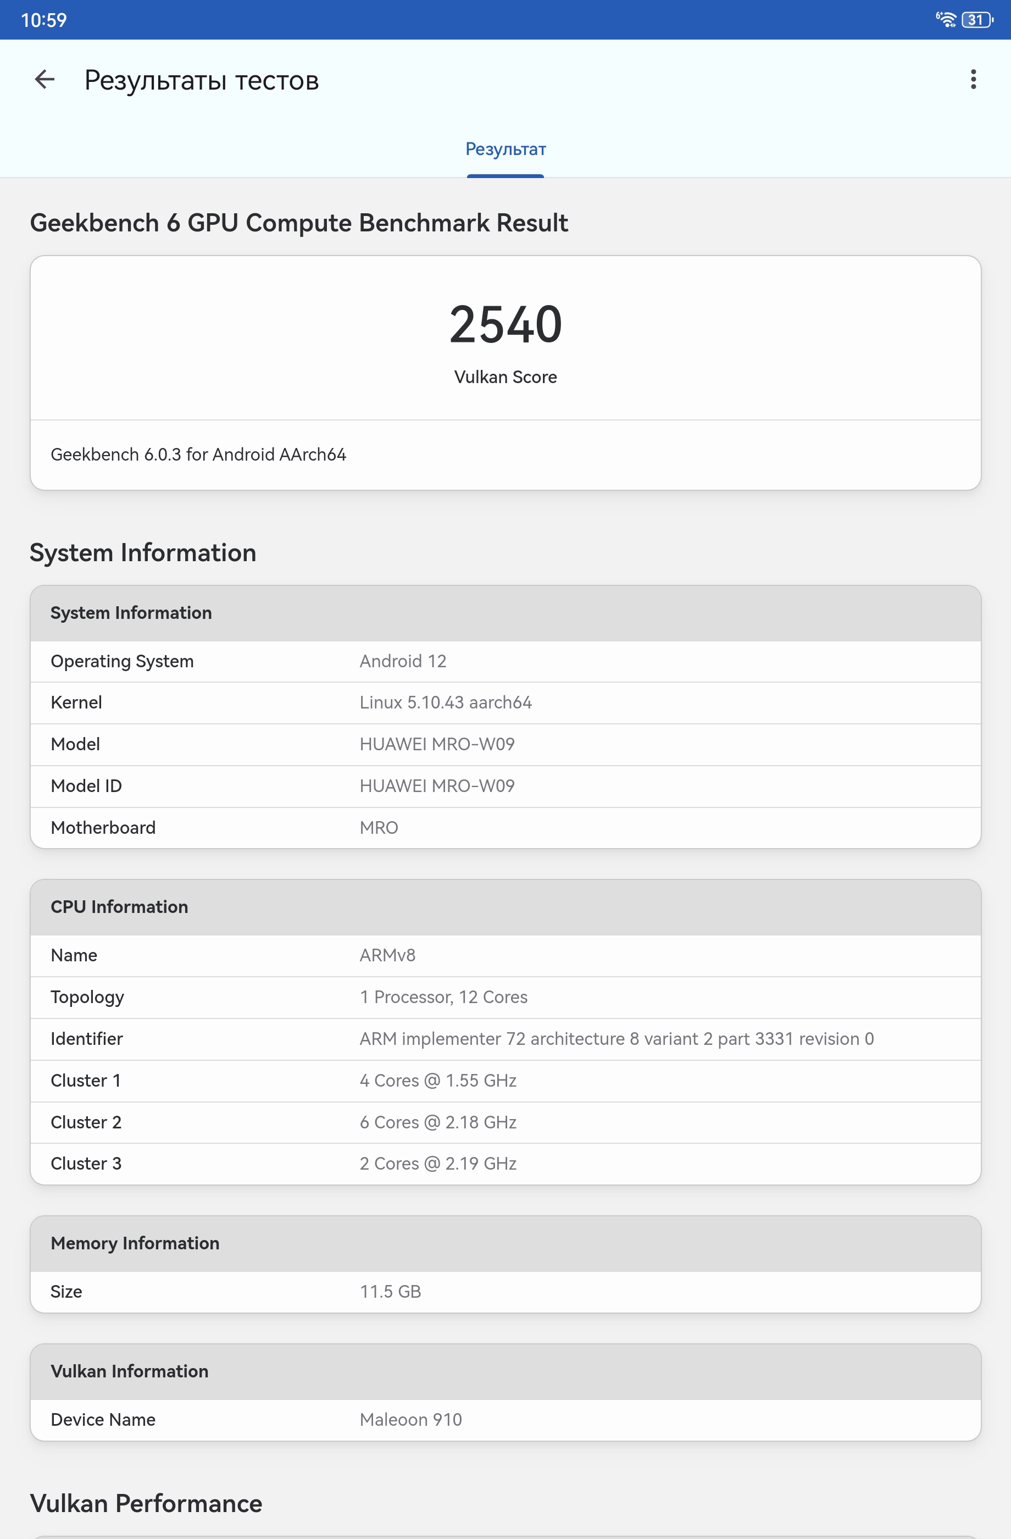Open the three-dot overflow menu
Image resolution: width=1011 pixels, height=1539 pixels.
coord(973,80)
